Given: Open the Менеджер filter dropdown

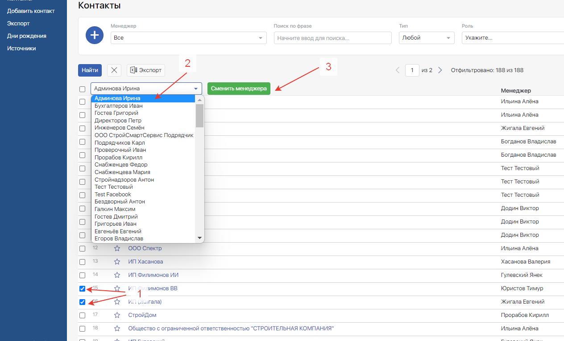Looking at the screenshot, I should click(x=188, y=38).
